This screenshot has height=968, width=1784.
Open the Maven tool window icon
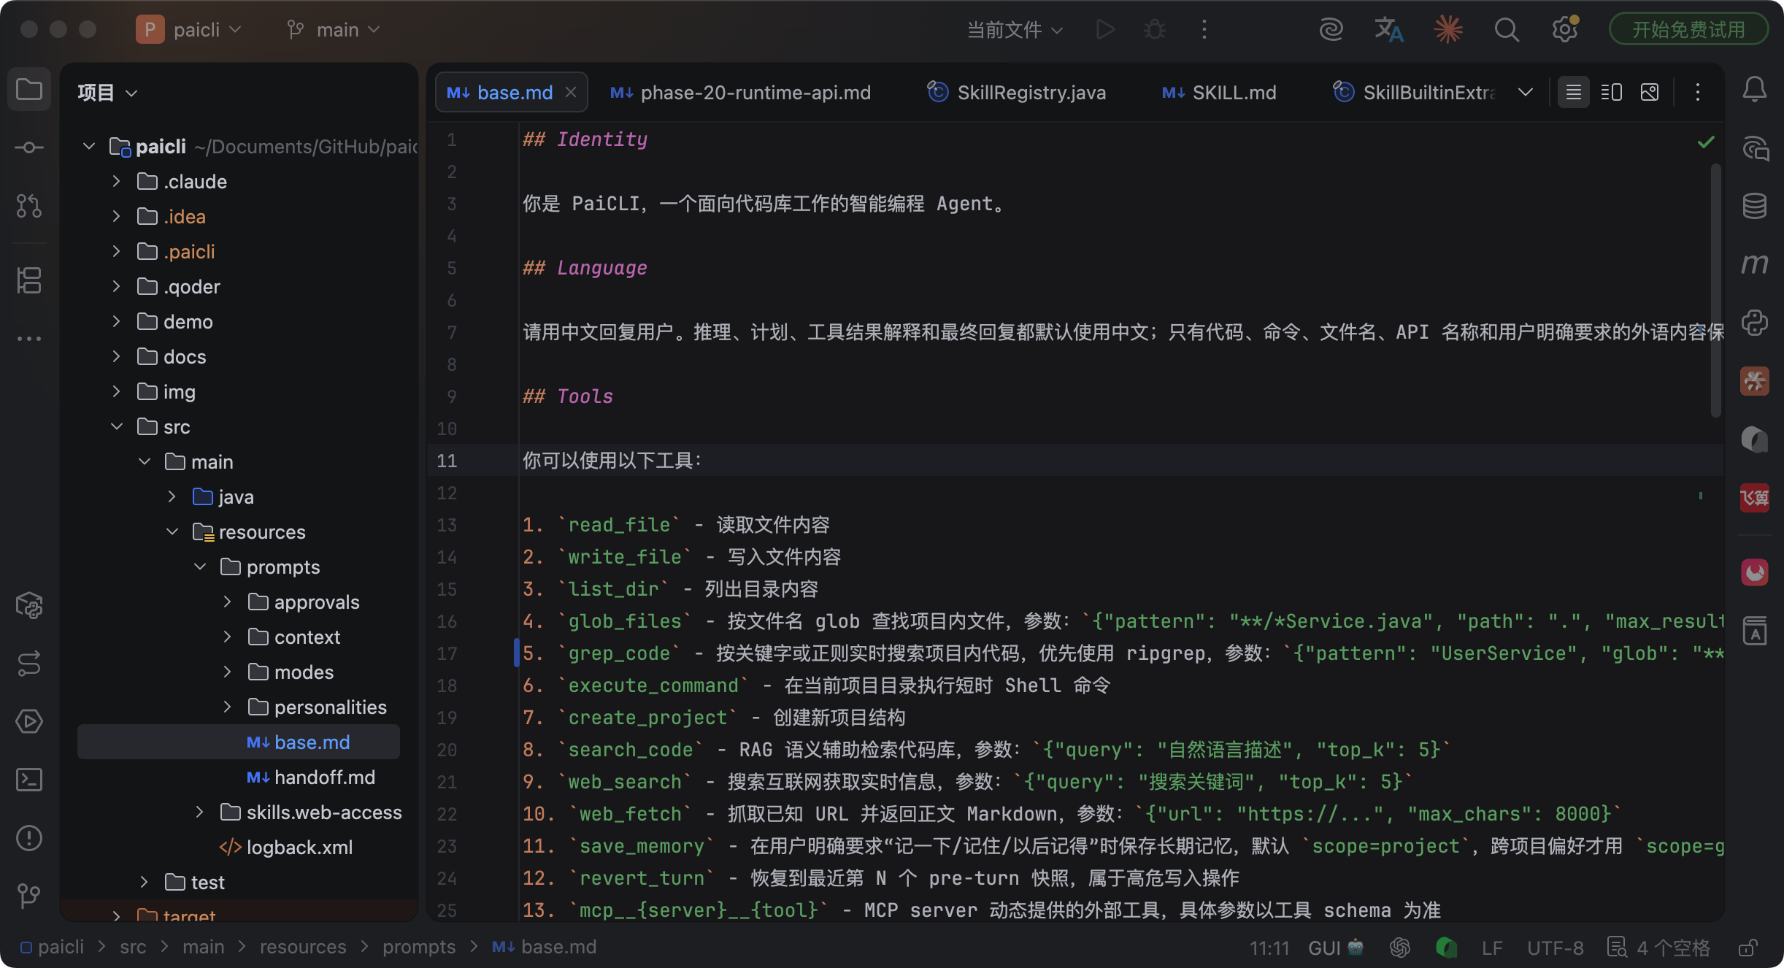pyautogui.click(x=1755, y=264)
